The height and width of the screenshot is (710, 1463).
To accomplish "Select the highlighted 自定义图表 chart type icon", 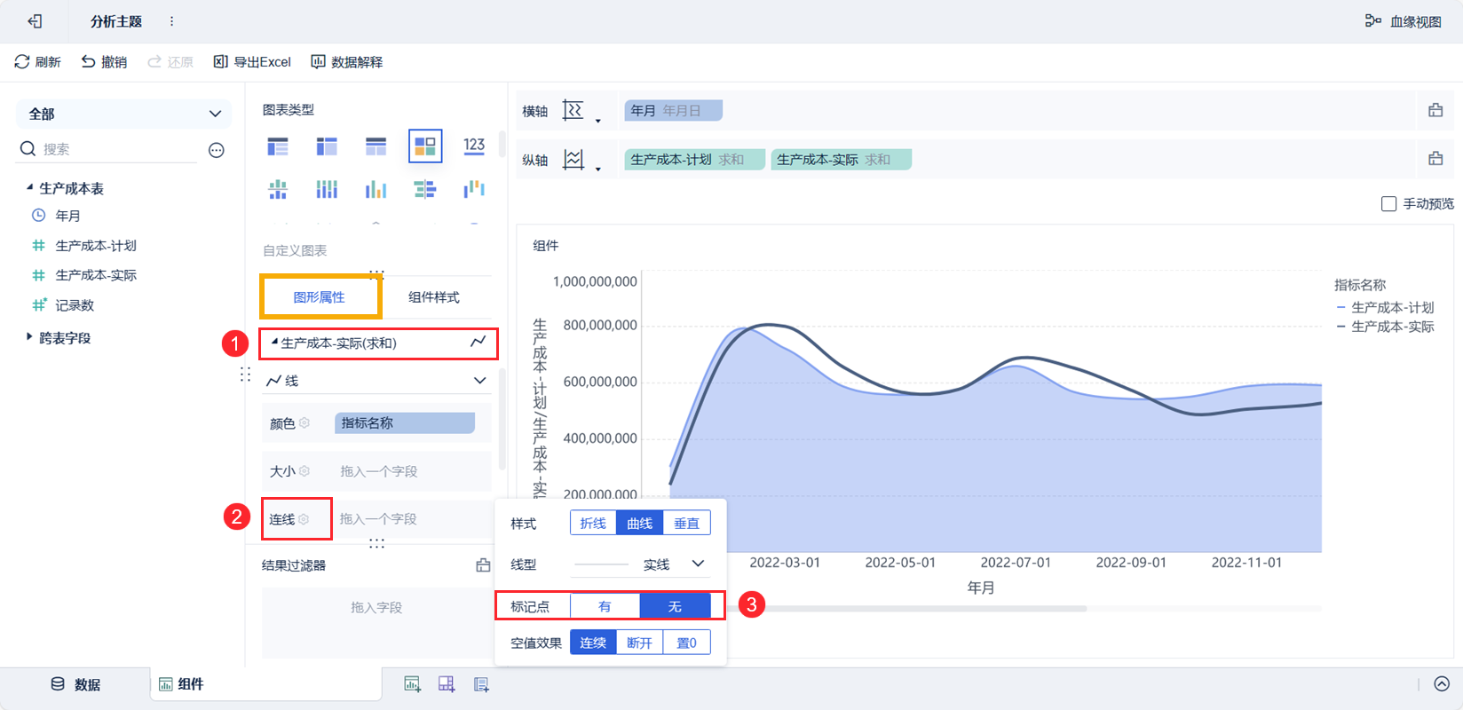I will (x=425, y=146).
